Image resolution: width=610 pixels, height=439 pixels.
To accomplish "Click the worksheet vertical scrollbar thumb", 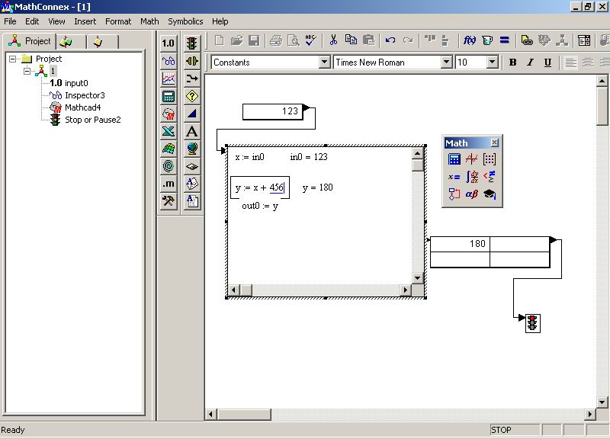I will (602, 106).
